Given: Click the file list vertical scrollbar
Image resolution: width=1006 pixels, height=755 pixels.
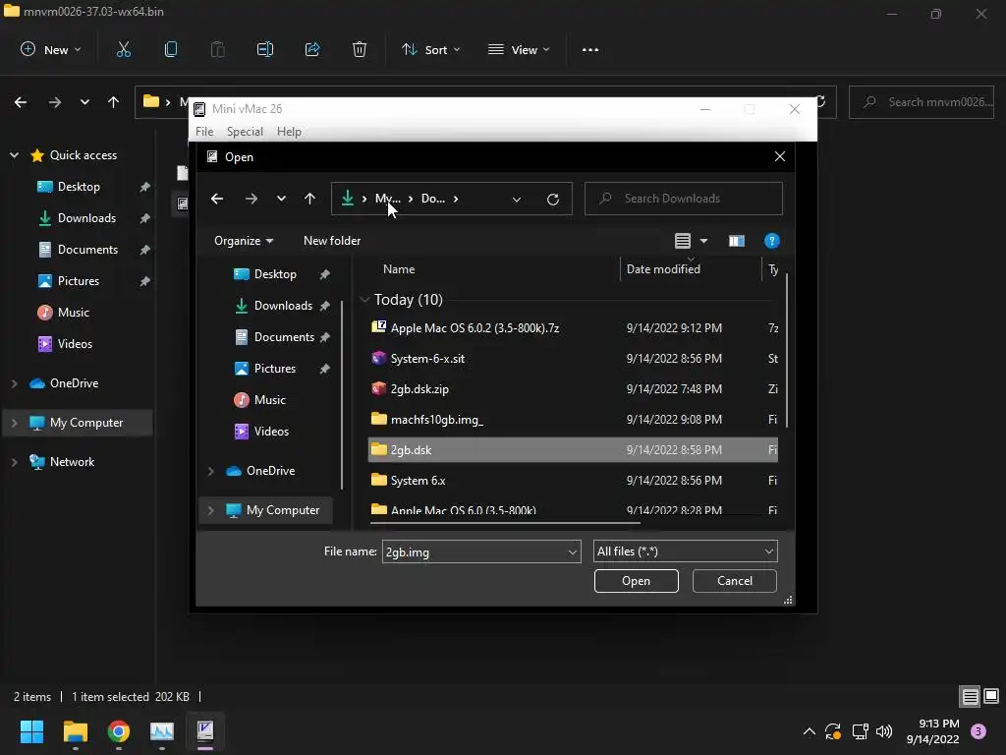Looking at the screenshot, I should (x=787, y=351).
